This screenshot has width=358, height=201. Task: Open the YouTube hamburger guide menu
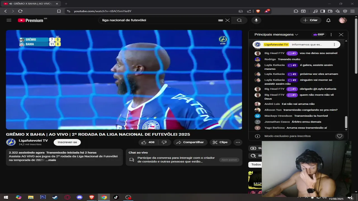9,20
